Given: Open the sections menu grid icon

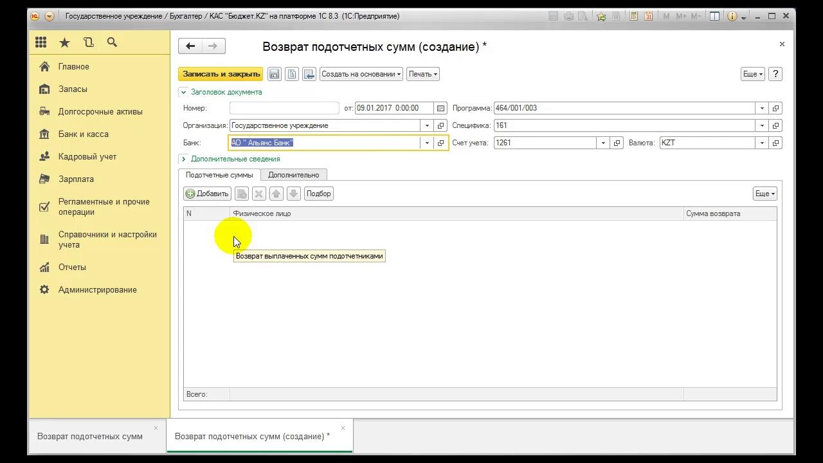Looking at the screenshot, I should pyautogui.click(x=41, y=42).
